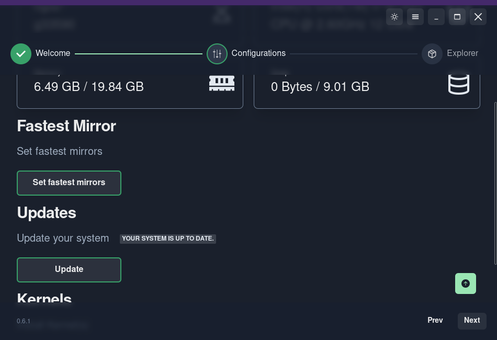Viewport: 497px width, 340px height.
Task: Close the window with the X
Action: (x=478, y=17)
